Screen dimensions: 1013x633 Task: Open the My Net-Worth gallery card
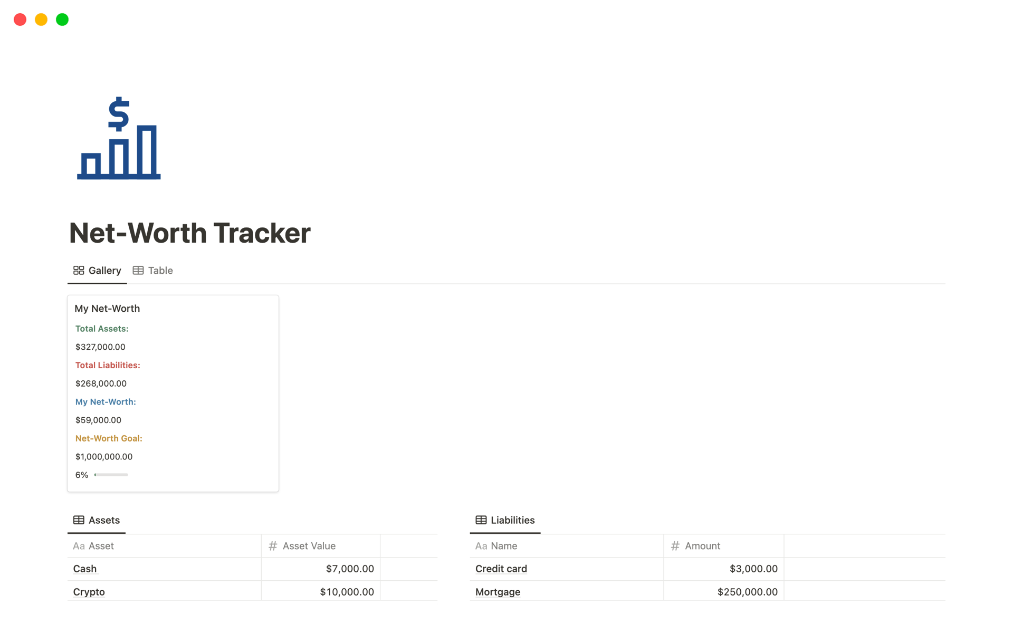107,309
